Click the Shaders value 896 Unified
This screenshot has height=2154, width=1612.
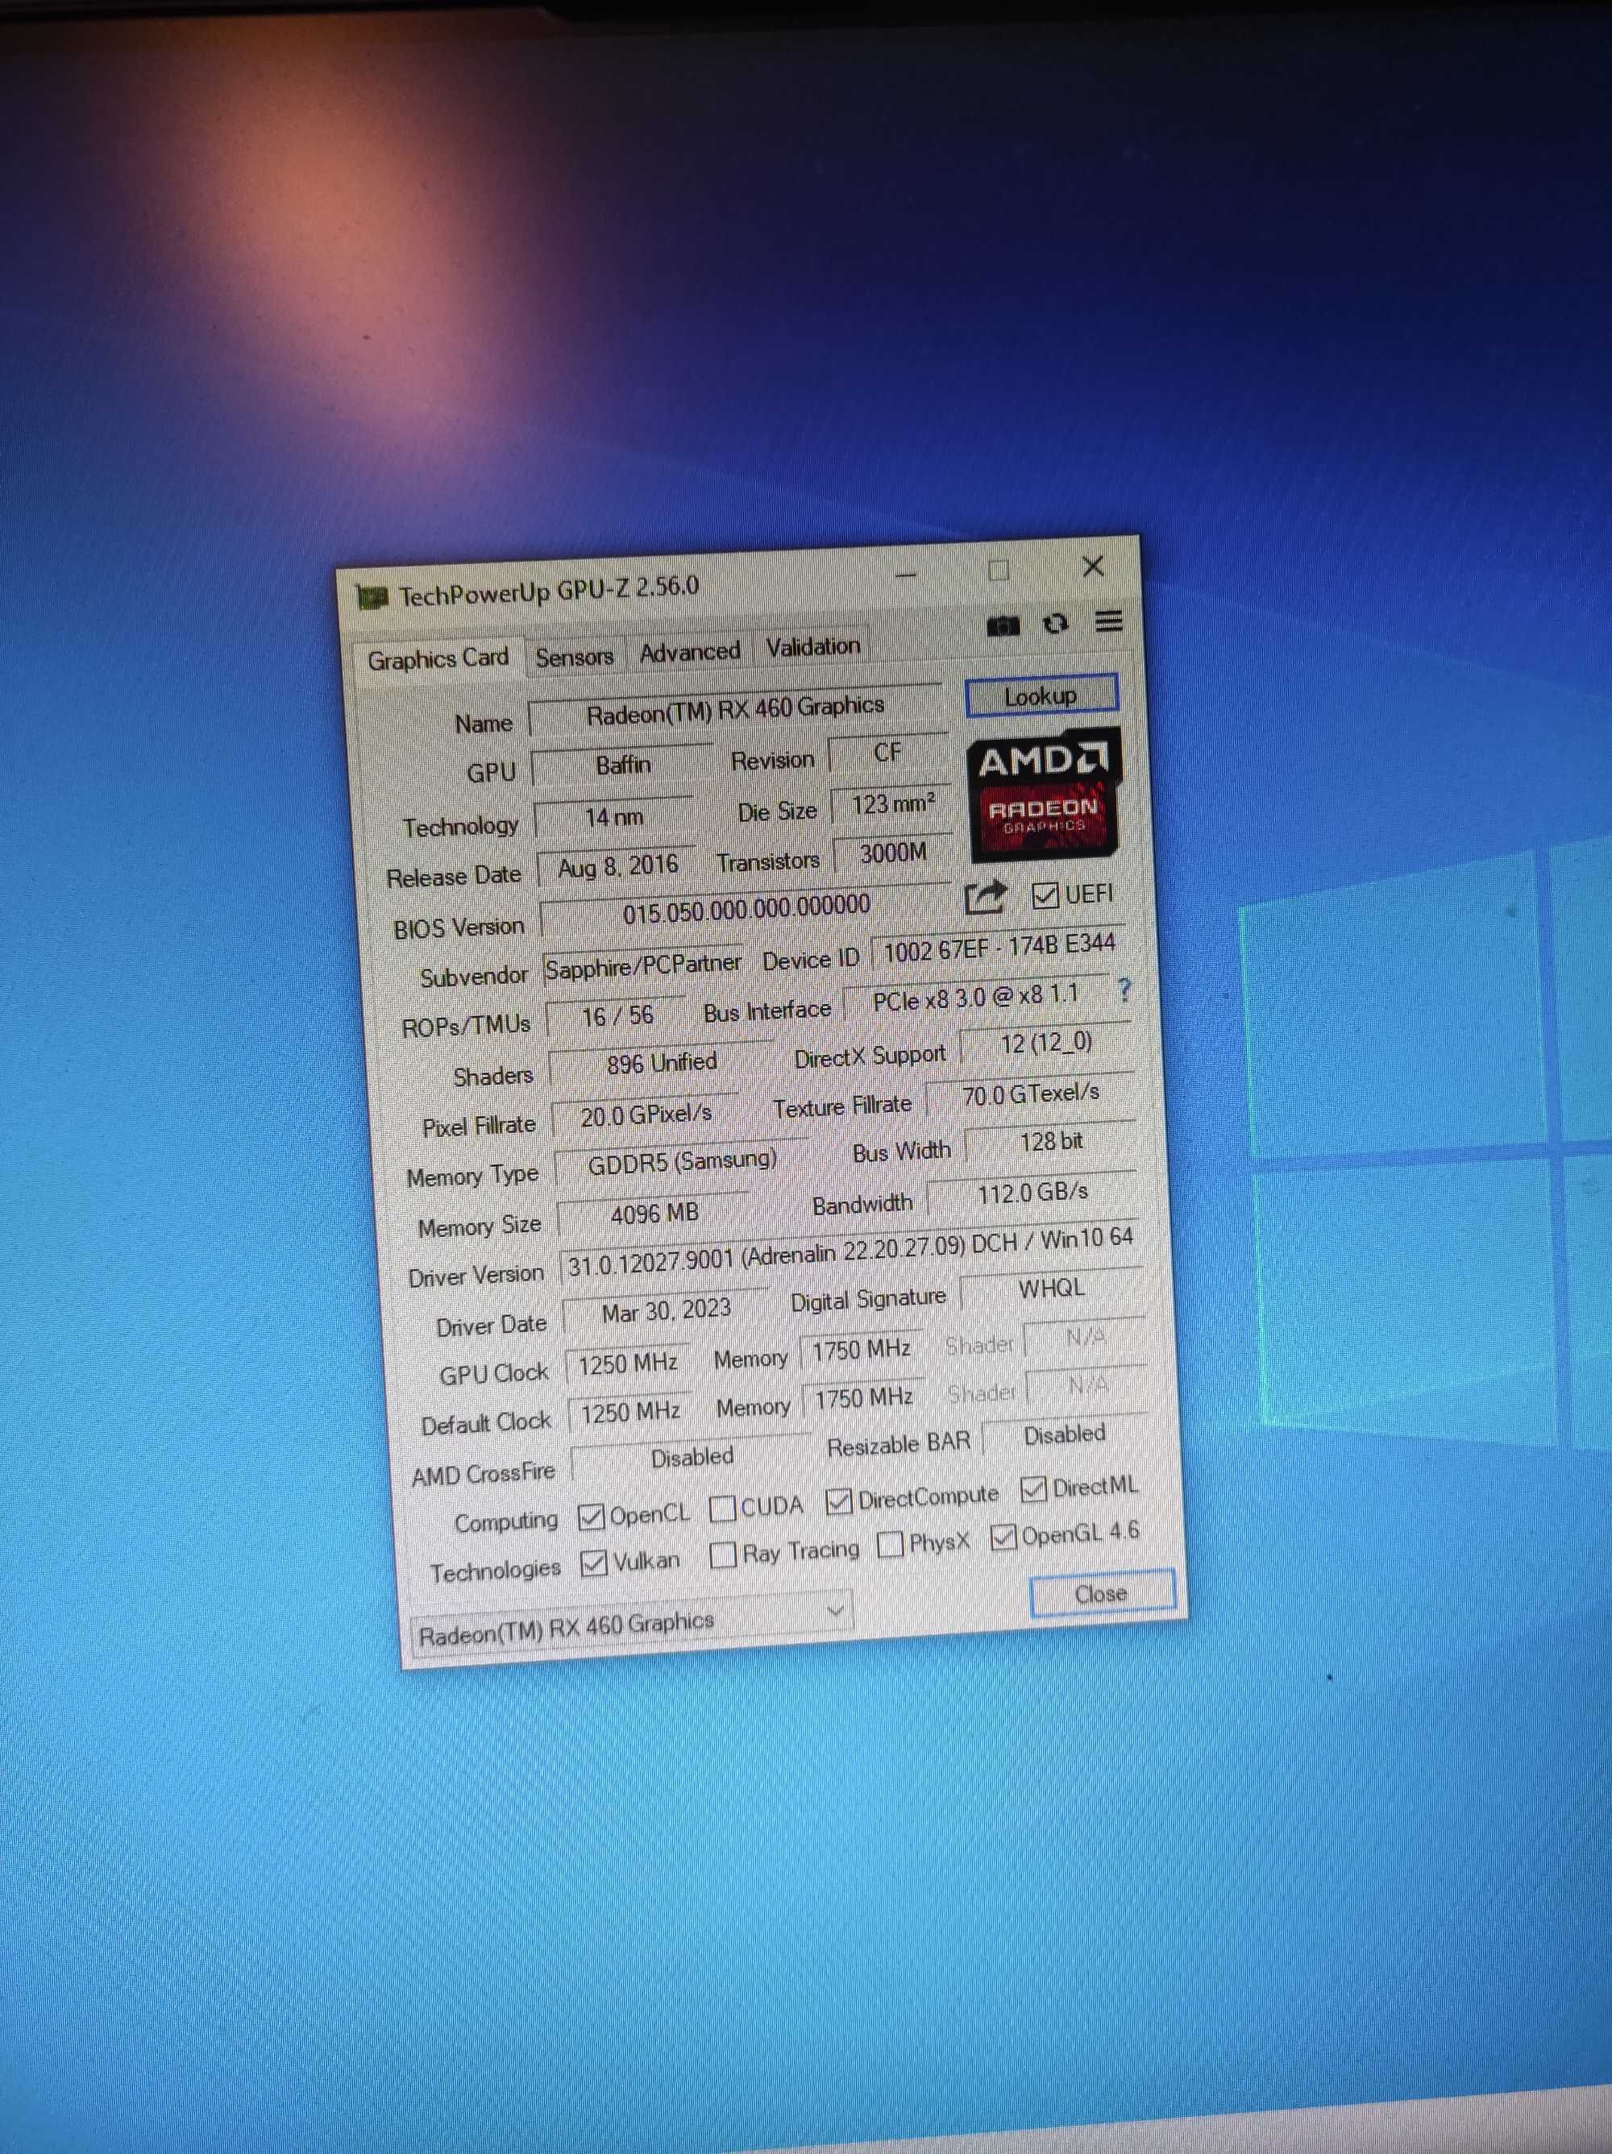[662, 1064]
